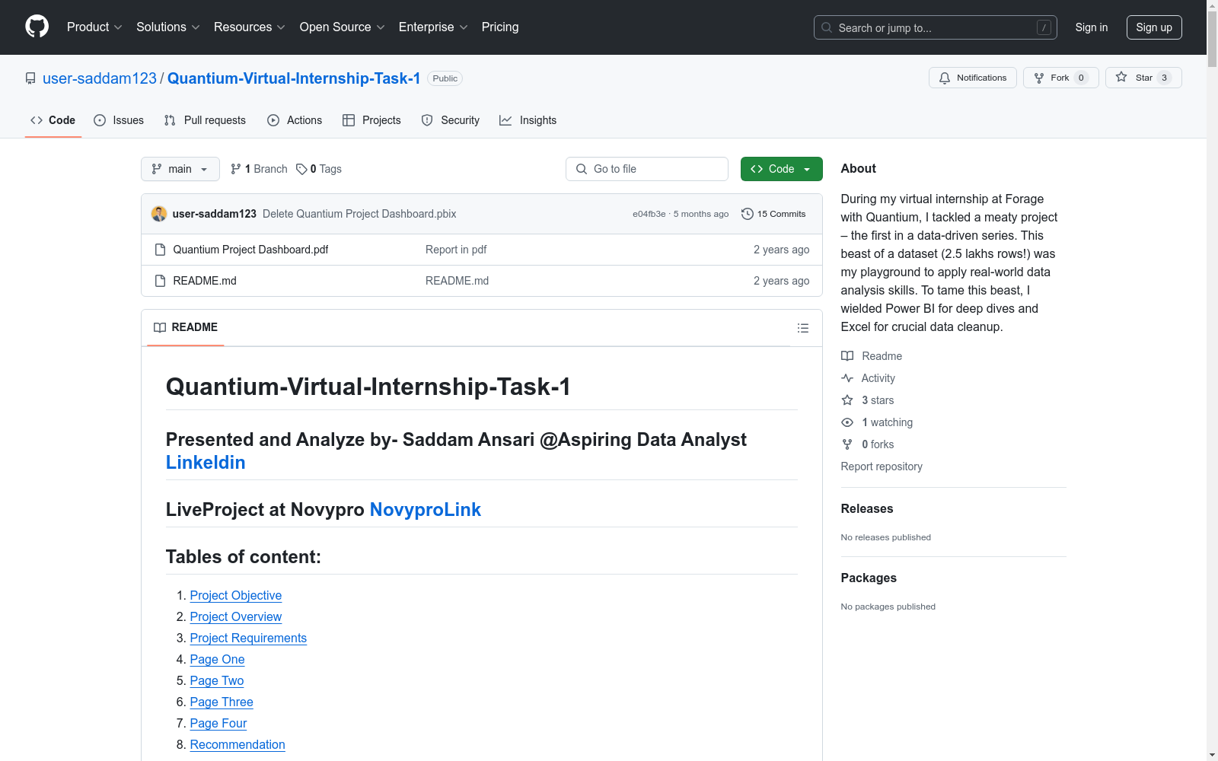Click the forks icon in About
This screenshot has width=1218, height=761.
click(x=847, y=444)
